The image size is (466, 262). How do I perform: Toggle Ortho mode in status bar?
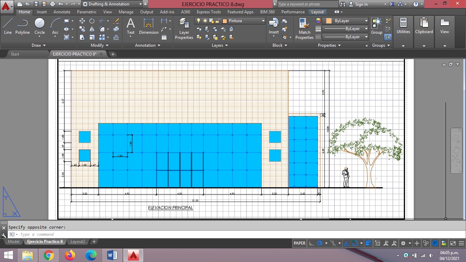click(311, 243)
